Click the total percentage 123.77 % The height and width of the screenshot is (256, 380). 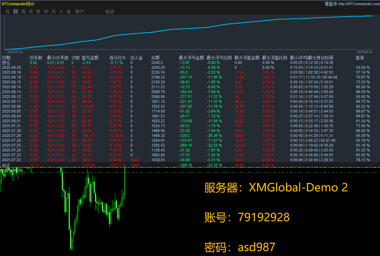coord(118,165)
